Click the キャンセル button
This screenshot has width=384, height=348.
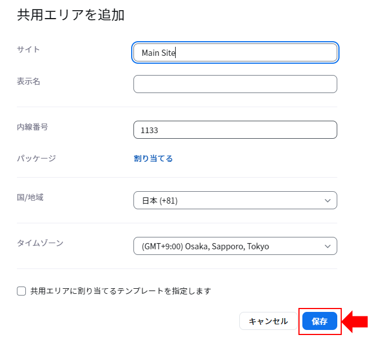click(268, 321)
